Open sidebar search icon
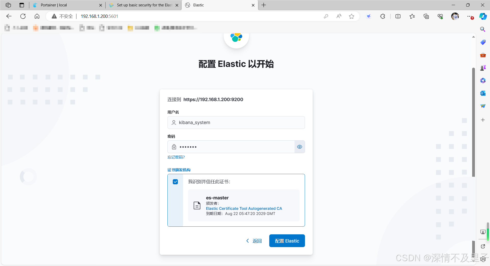This screenshot has height=266, width=490. pos(483,29)
